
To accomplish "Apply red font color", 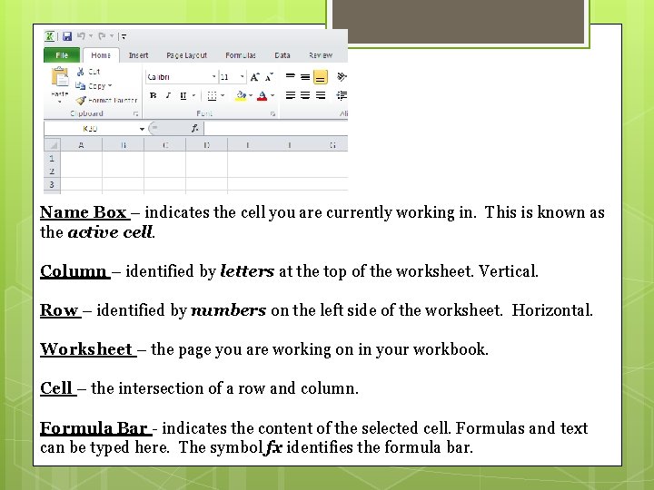I will point(262,96).
